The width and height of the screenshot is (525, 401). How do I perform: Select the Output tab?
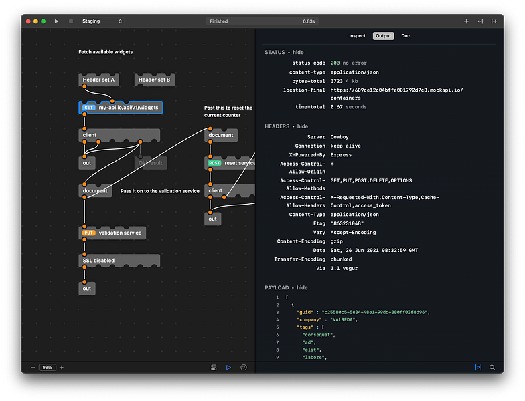coord(383,36)
